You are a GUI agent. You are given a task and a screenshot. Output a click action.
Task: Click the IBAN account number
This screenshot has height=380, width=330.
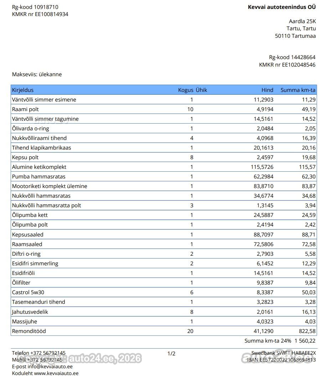(288, 360)
